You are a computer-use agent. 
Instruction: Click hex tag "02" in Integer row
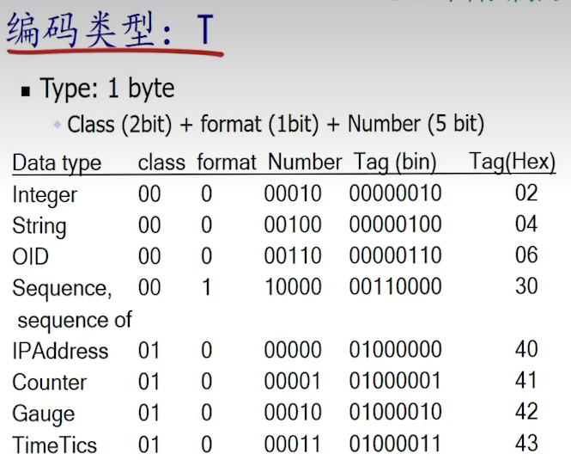point(526,193)
